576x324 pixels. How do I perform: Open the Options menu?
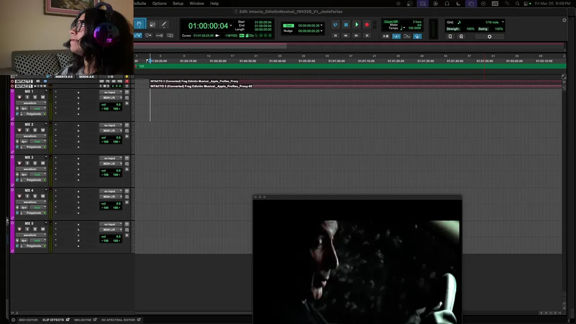tap(159, 3)
